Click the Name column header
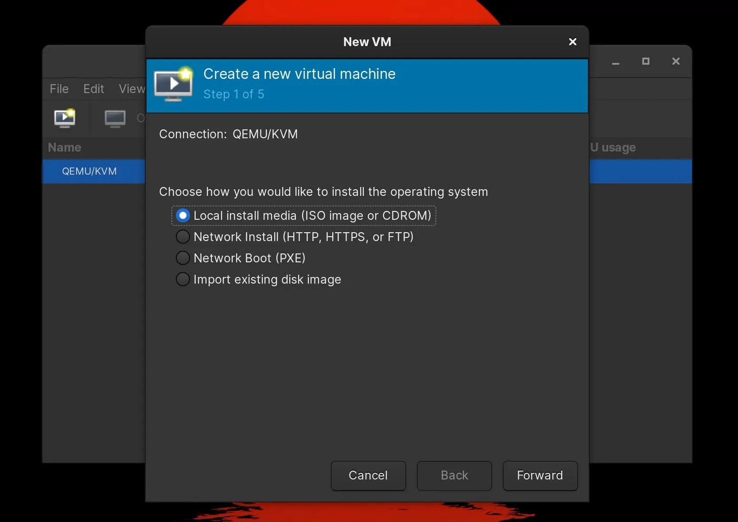Image resolution: width=738 pixels, height=522 pixels. 64,148
